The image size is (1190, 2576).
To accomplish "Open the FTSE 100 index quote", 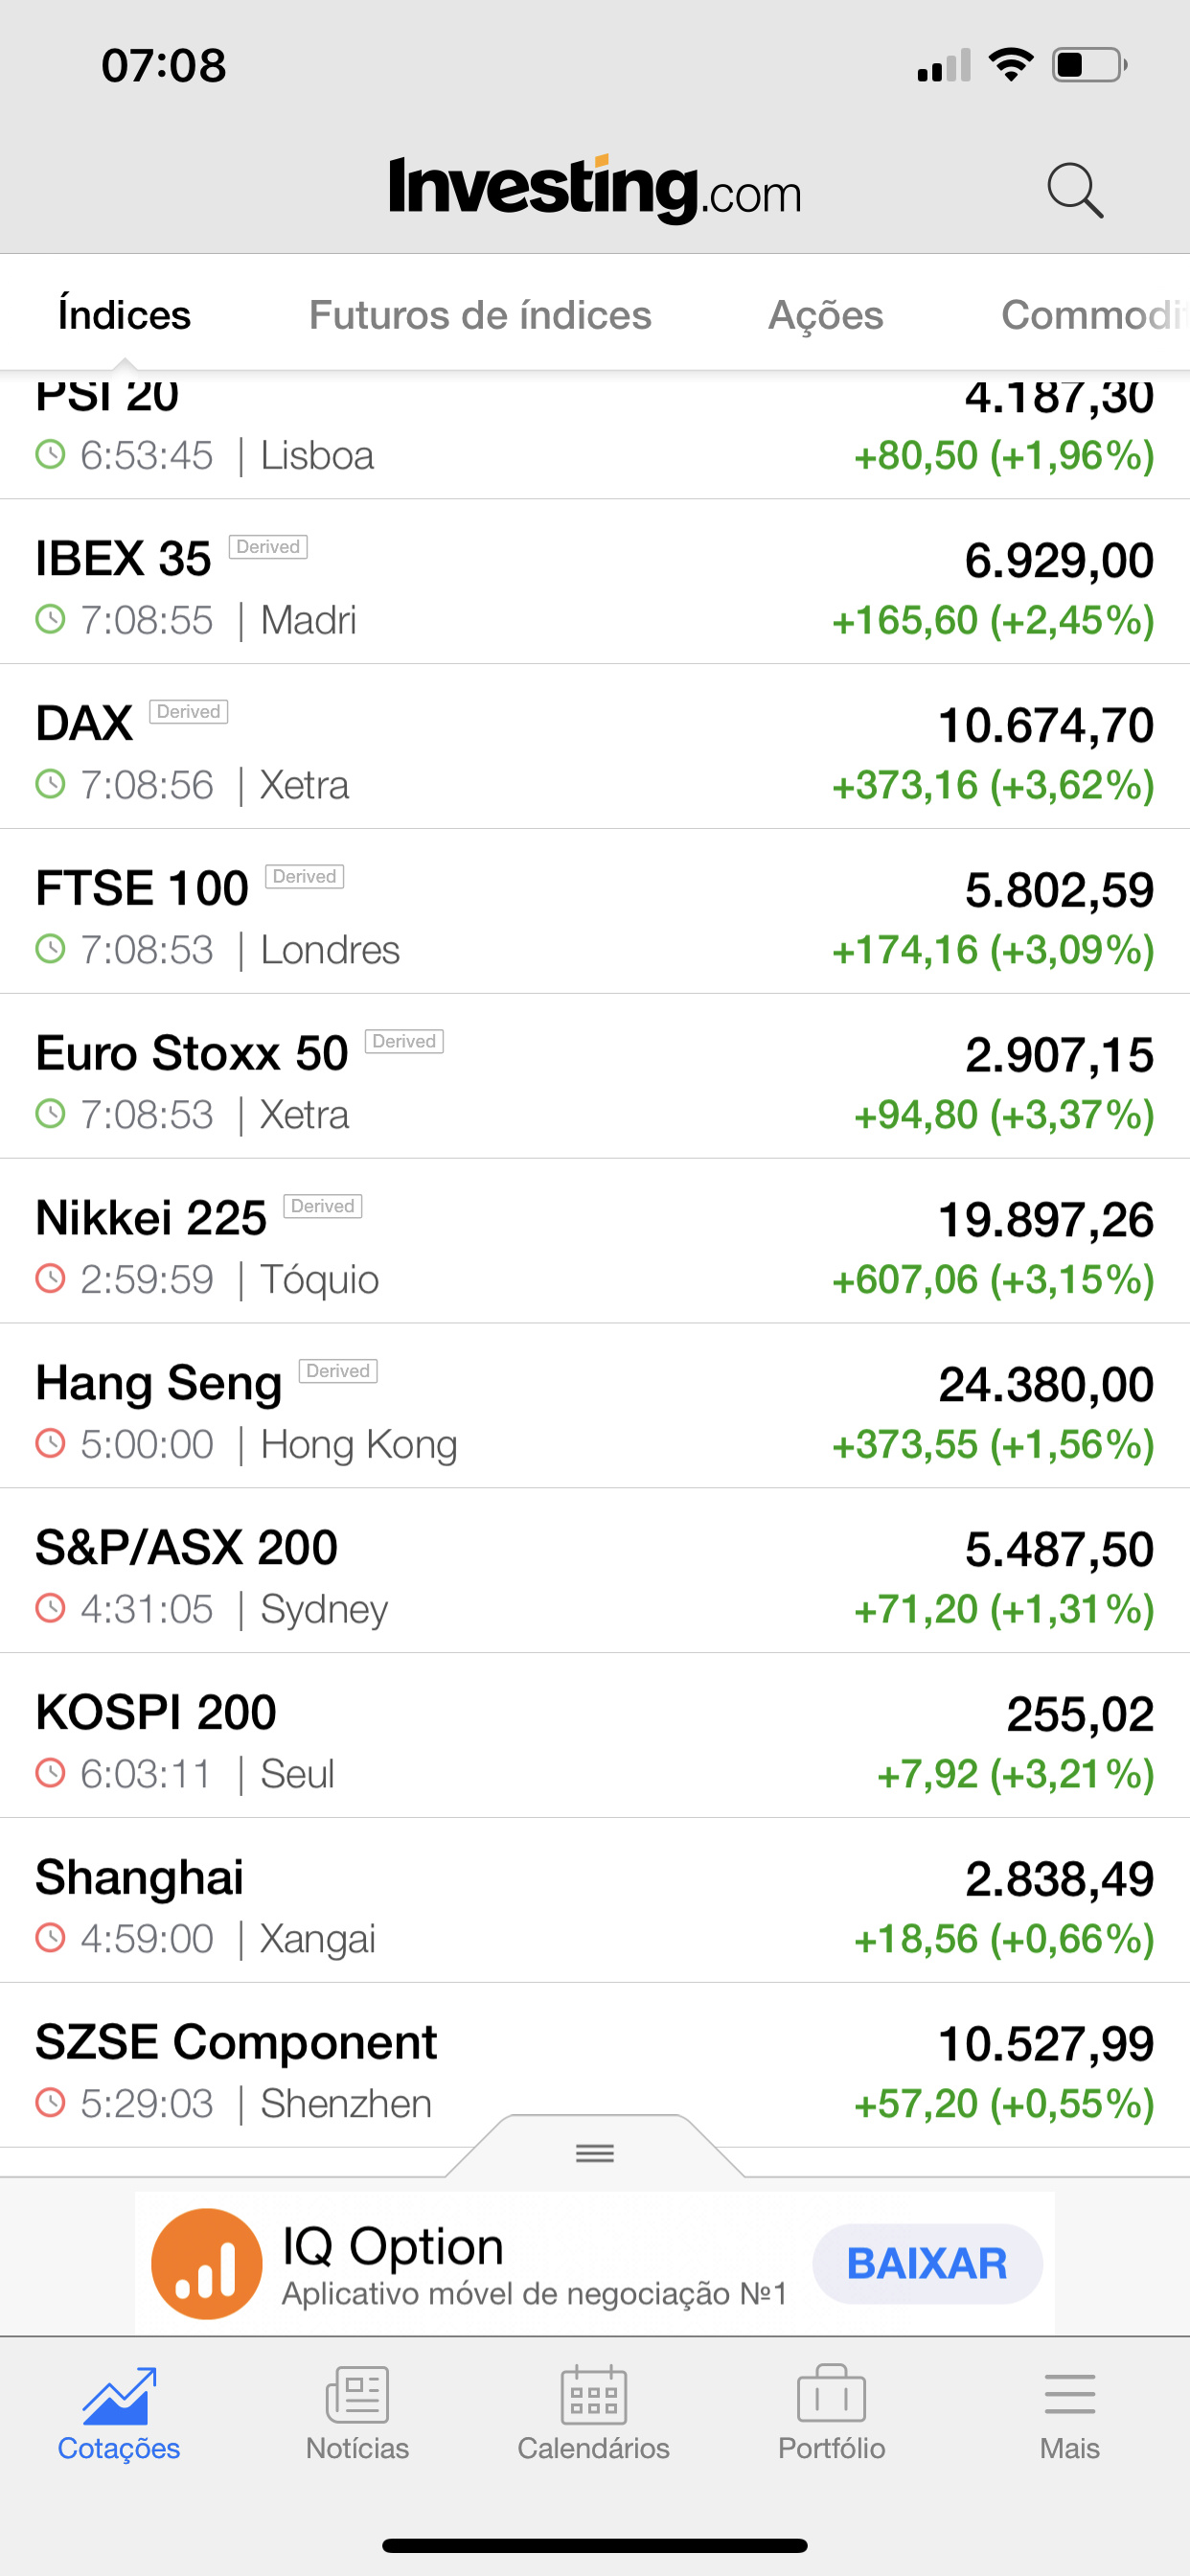I will 595,912.
